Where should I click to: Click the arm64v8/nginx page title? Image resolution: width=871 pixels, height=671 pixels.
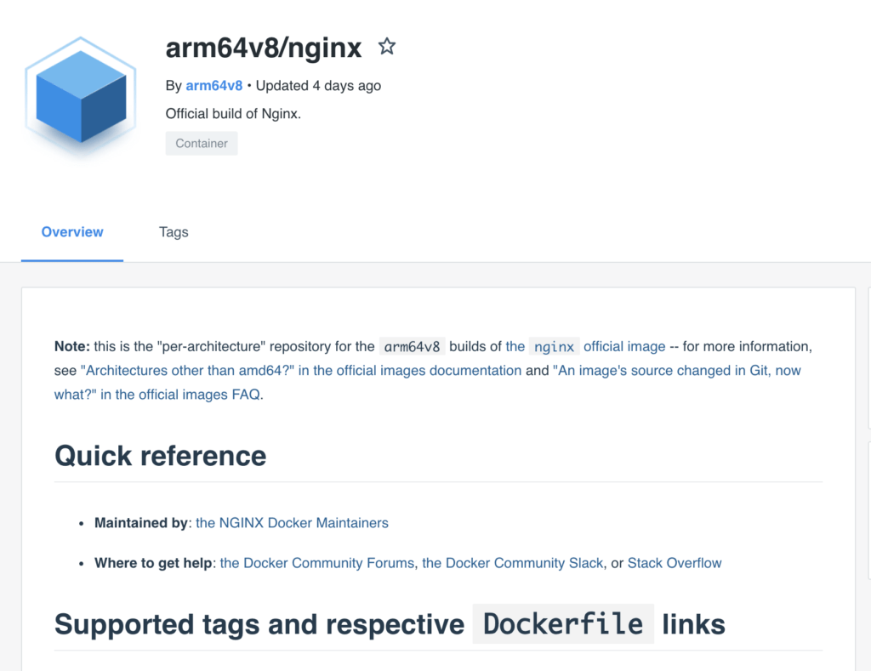[264, 48]
